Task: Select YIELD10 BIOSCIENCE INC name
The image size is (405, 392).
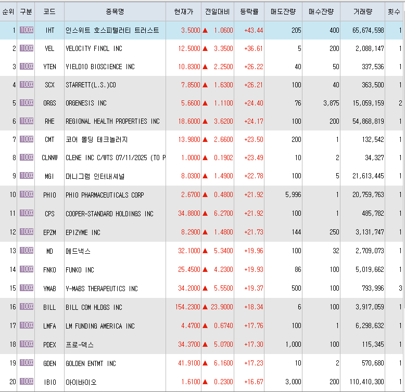Action: 100,67
